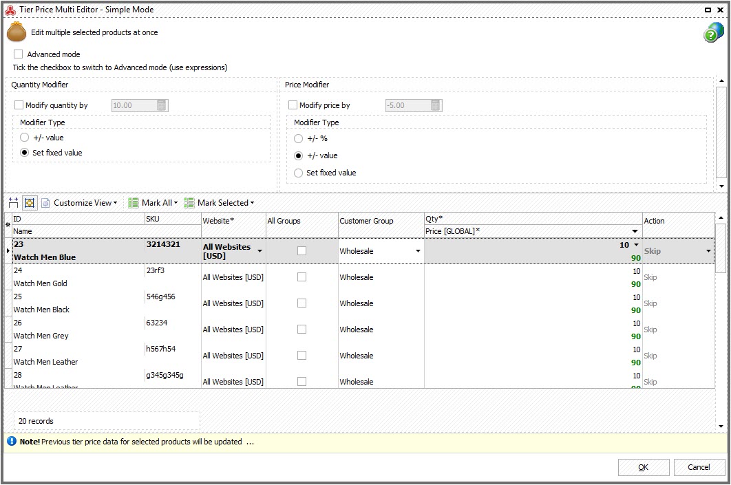Click the row indicator arrow of row 23

[8, 250]
